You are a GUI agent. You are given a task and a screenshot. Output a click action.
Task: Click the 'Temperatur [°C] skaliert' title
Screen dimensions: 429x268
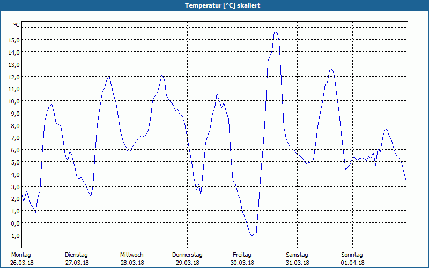tap(223, 5)
